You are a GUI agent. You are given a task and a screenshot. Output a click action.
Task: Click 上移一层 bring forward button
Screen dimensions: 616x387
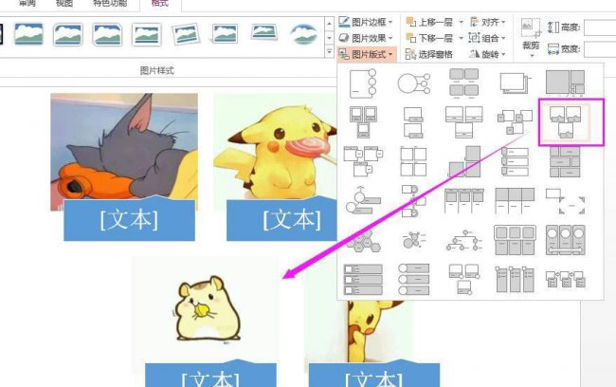pos(429,22)
